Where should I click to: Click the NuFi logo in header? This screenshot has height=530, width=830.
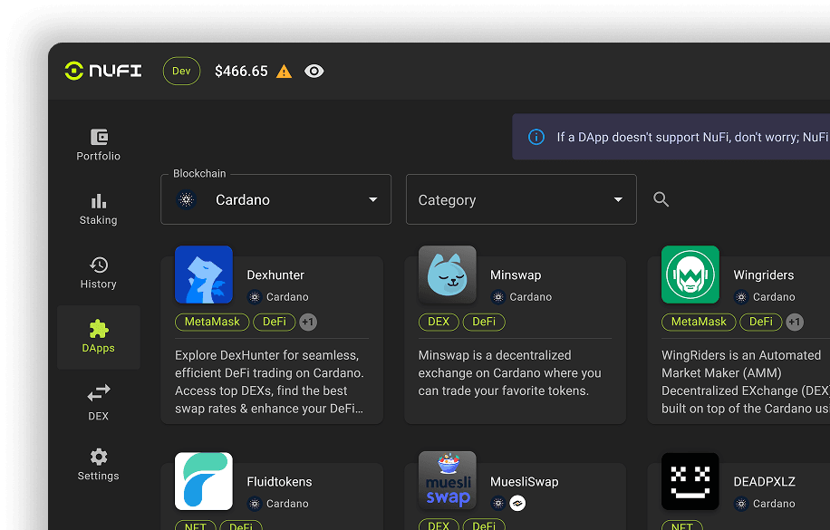103,71
